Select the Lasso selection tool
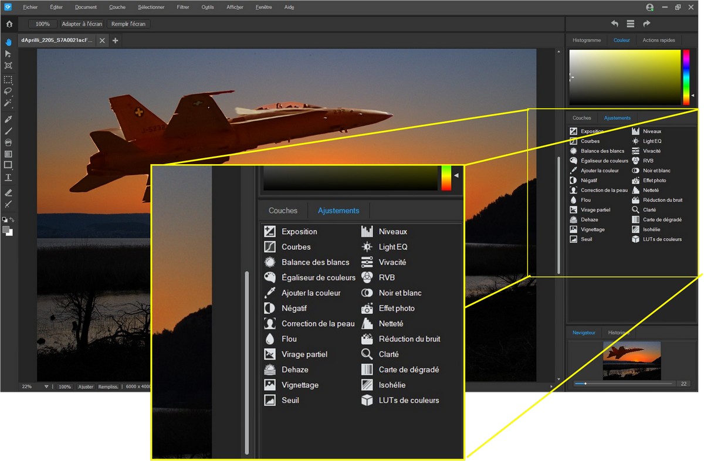Image resolution: width=704 pixels, height=461 pixels. pos(8,91)
